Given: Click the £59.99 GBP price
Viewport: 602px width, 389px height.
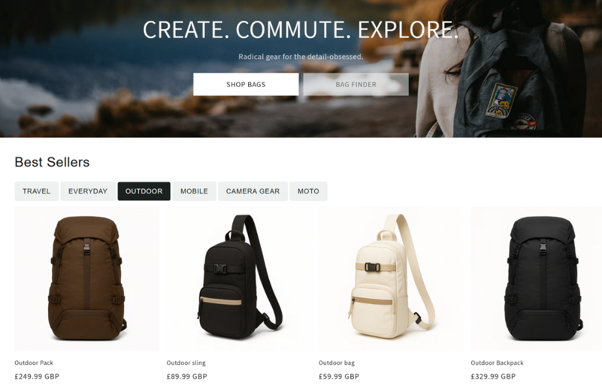Looking at the screenshot, I should pos(338,376).
